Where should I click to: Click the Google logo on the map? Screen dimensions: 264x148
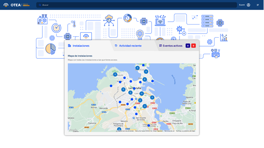(x=73, y=130)
